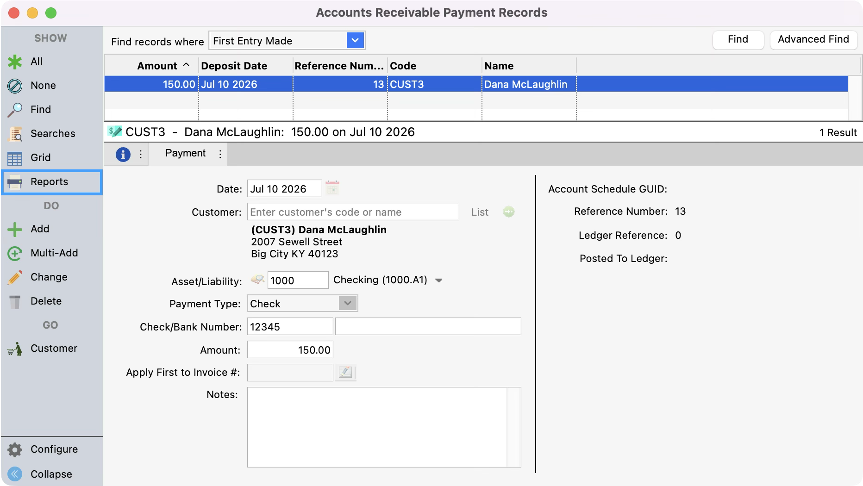Click the Check/Bank Number field 12345
Image resolution: width=863 pixels, height=486 pixels.
(290, 327)
